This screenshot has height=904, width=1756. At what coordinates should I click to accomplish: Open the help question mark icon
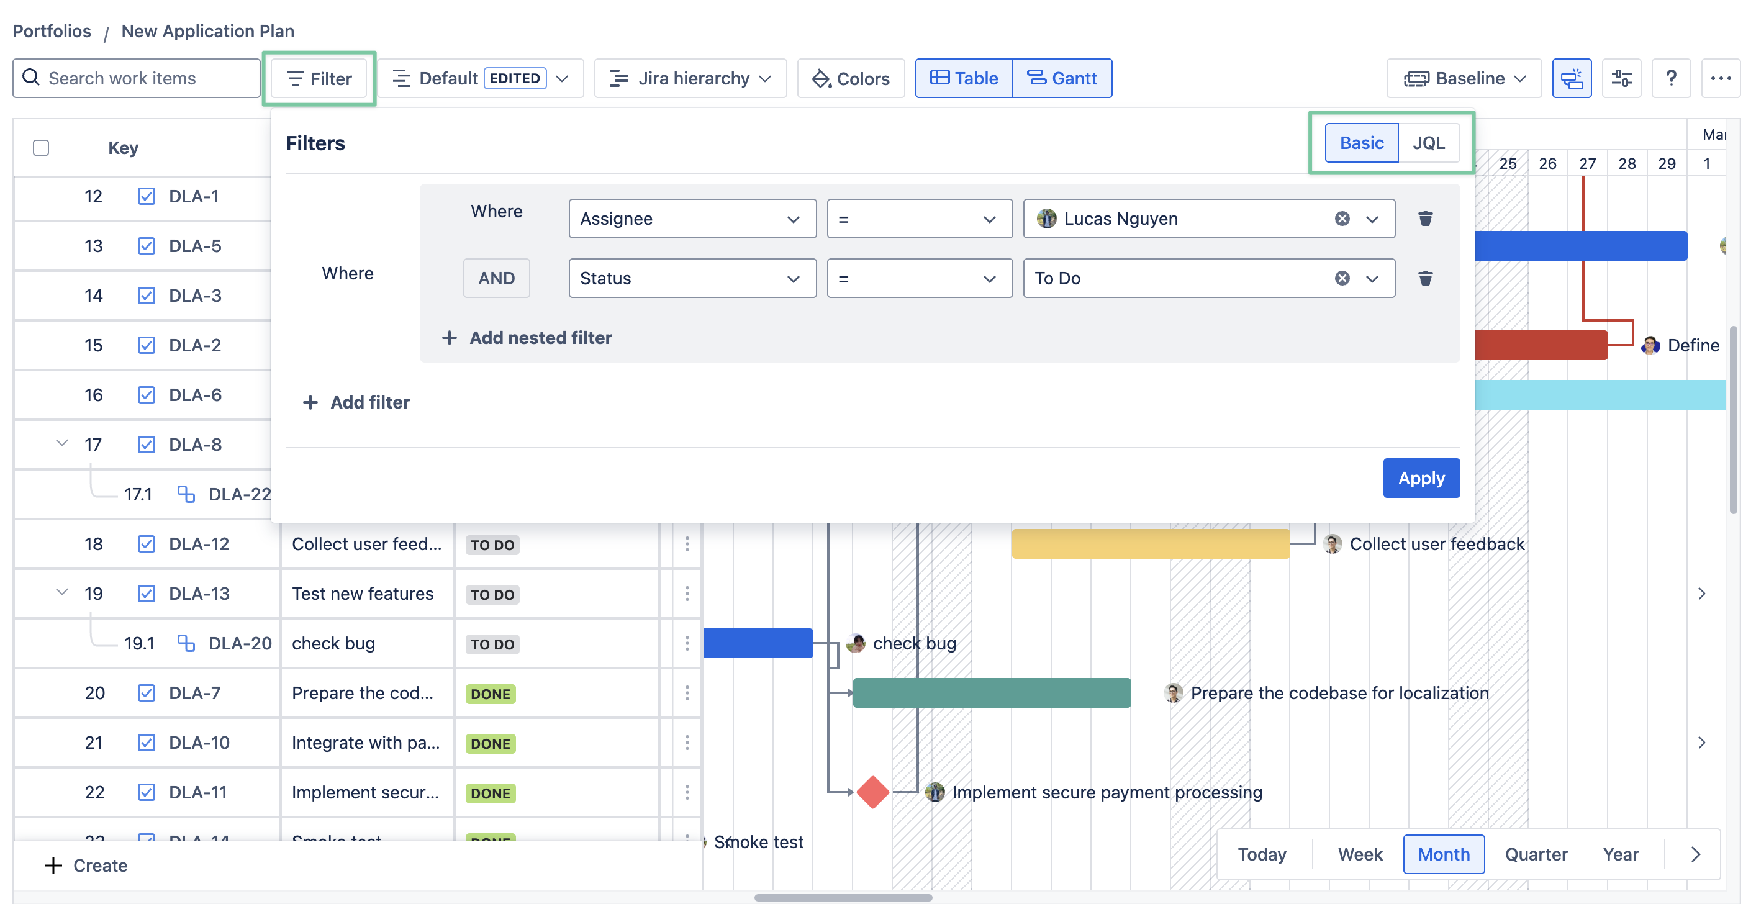point(1670,78)
